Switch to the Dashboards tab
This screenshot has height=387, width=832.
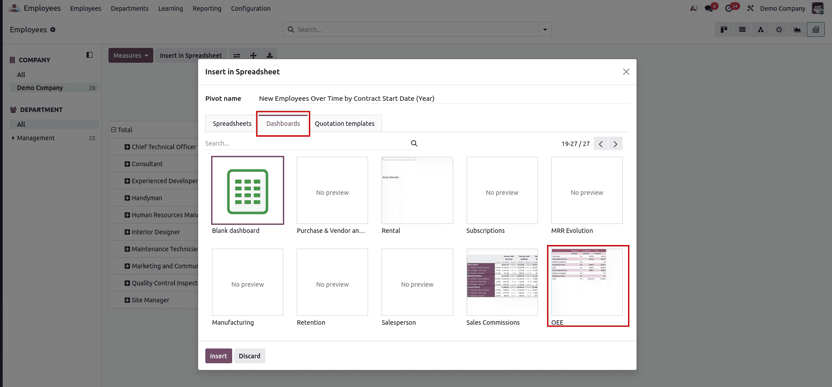click(283, 124)
